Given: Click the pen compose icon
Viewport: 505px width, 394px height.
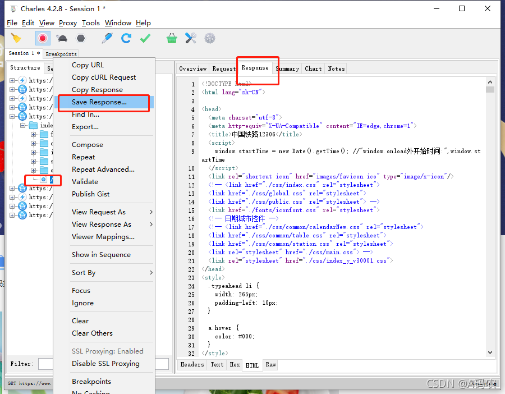Looking at the screenshot, I should click(107, 38).
